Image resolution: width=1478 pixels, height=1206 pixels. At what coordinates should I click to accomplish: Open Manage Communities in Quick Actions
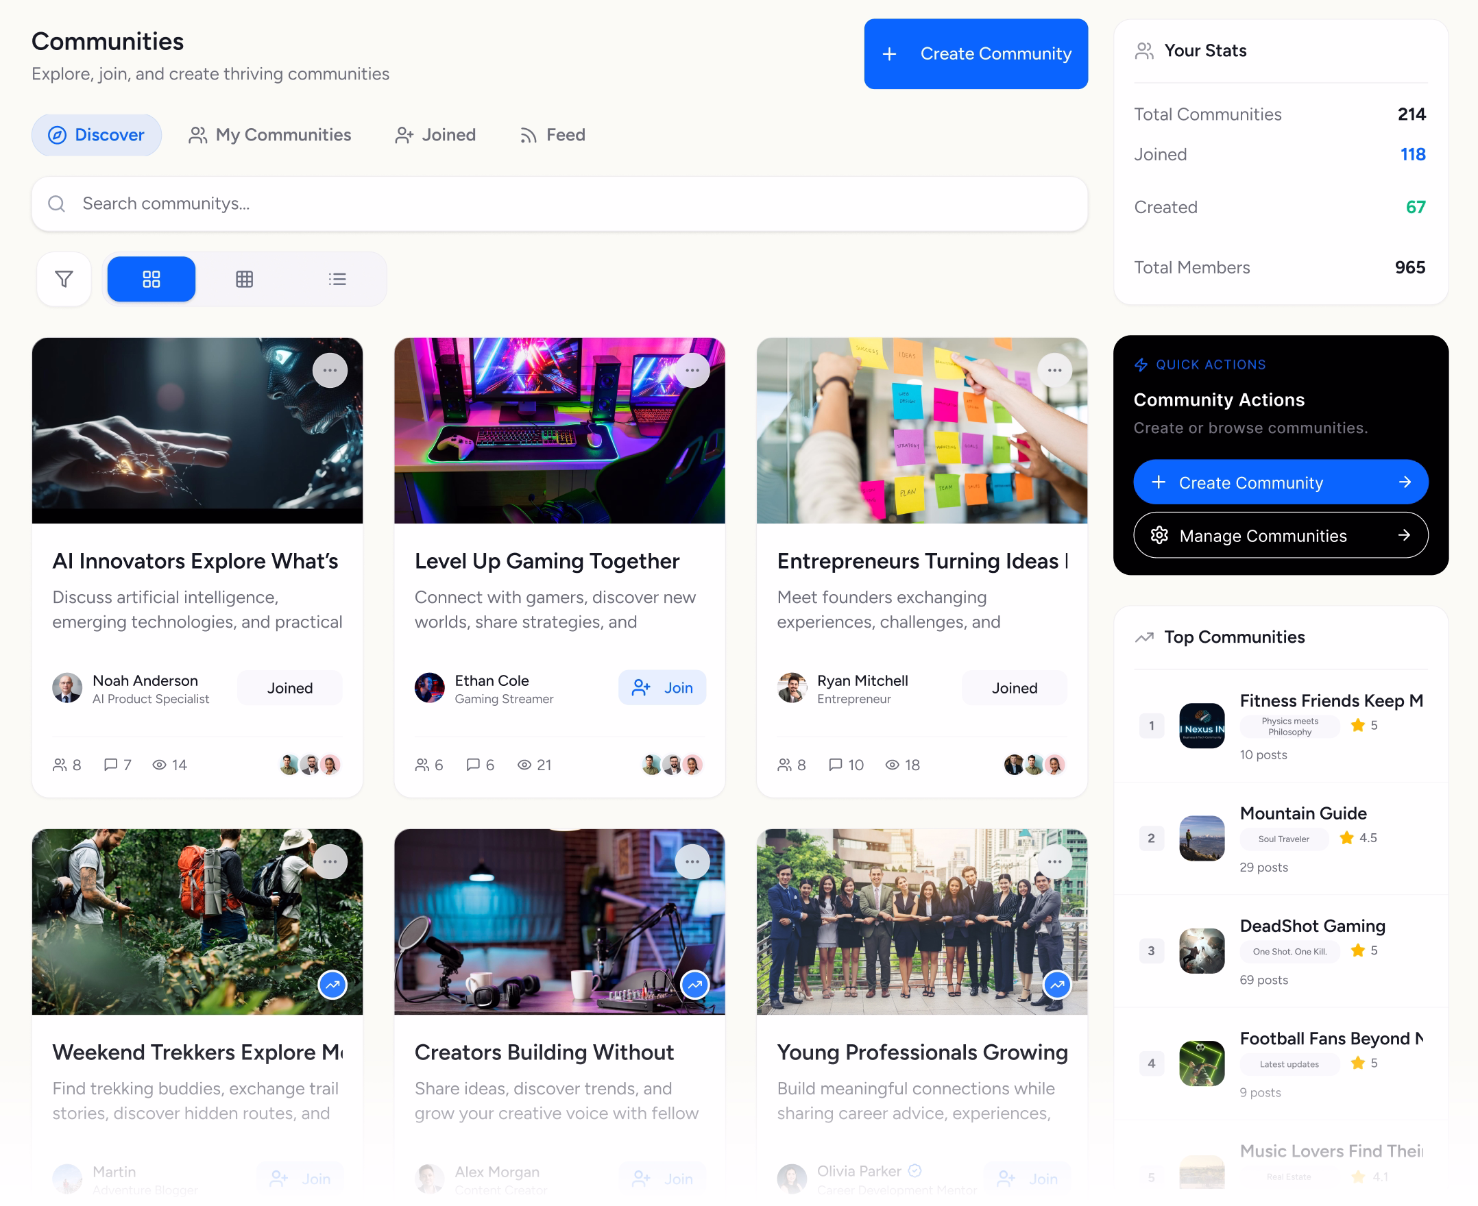pyautogui.click(x=1281, y=535)
